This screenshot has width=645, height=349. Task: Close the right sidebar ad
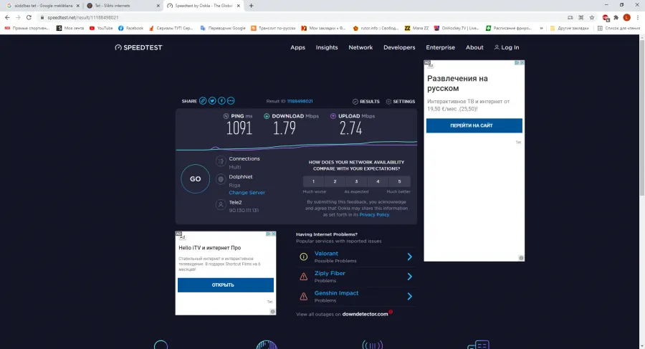tap(522, 63)
